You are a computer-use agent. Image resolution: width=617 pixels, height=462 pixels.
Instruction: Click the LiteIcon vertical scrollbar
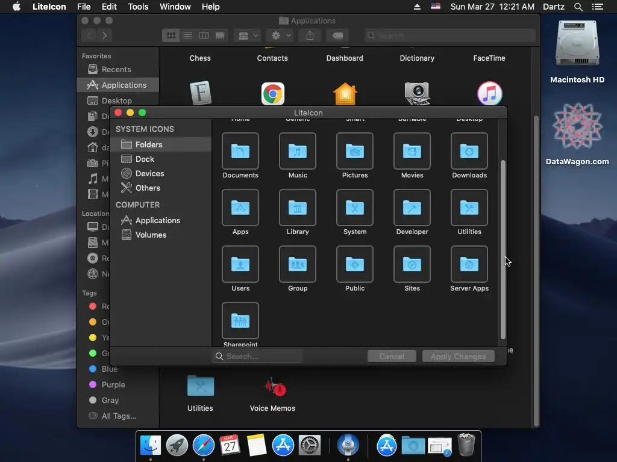pos(503,250)
